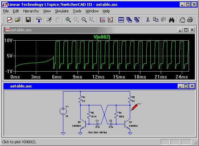The width and height of the screenshot is (199, 146).
Task: Open the Tools menu
Action: click(77, 11)
